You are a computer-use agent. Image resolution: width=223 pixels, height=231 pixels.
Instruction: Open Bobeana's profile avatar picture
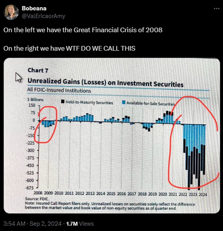(x=11, y=12)
